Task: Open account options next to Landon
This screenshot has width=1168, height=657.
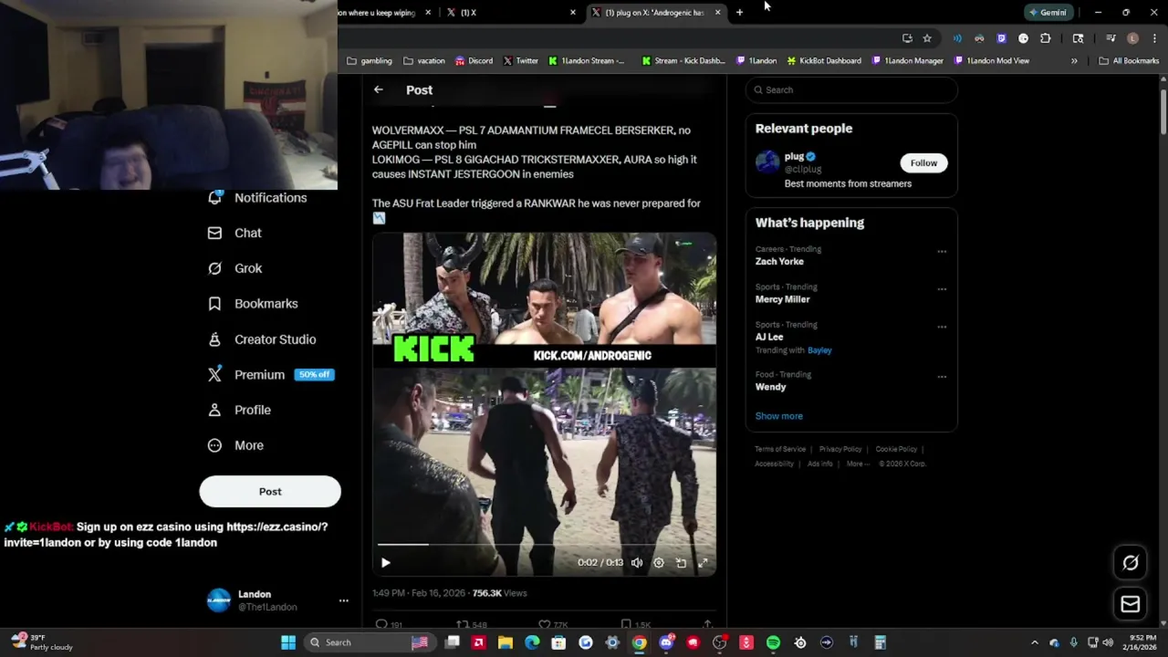Action: point(343,600)
